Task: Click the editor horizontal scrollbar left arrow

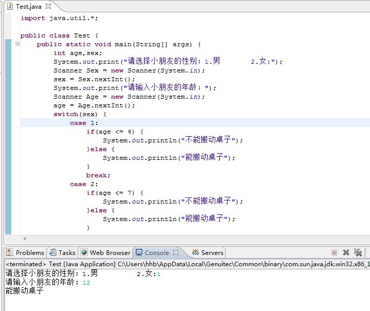Action: (x=24, y=239)
